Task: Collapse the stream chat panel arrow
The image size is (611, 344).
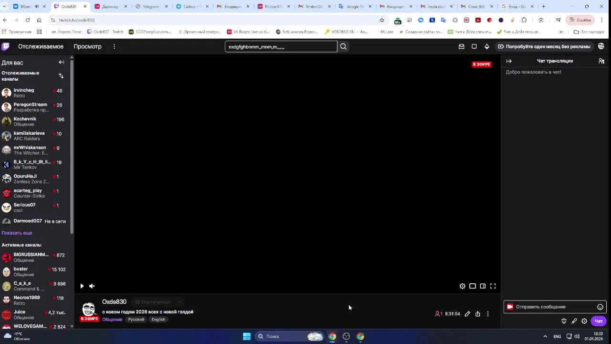Action: (509, 61)
